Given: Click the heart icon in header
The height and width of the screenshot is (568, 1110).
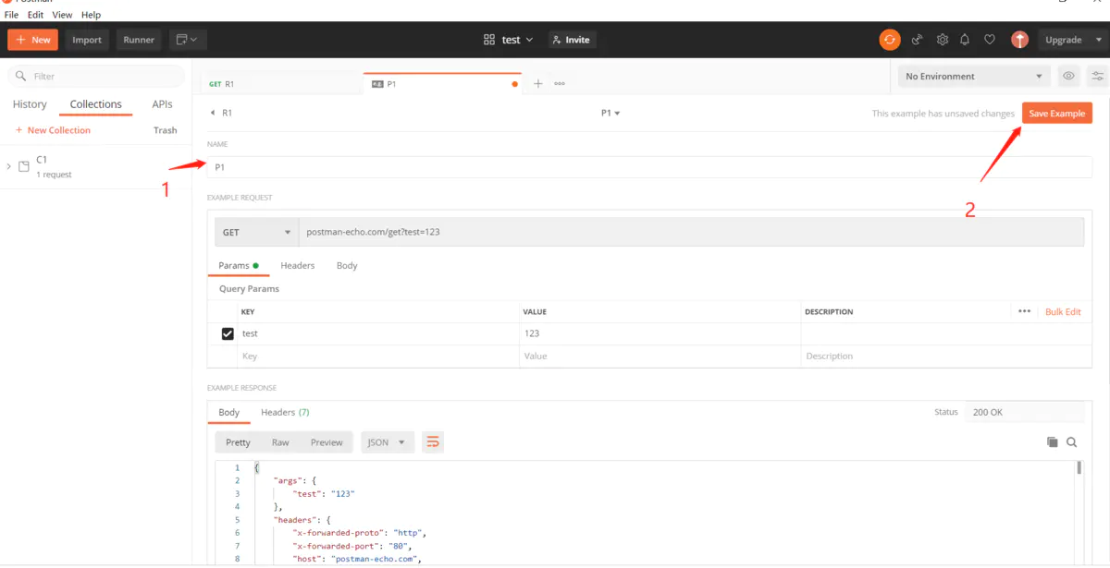Looking at the screenshot, I should point(989,40).
